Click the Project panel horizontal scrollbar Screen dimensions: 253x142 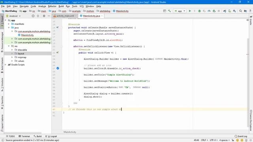23,133
